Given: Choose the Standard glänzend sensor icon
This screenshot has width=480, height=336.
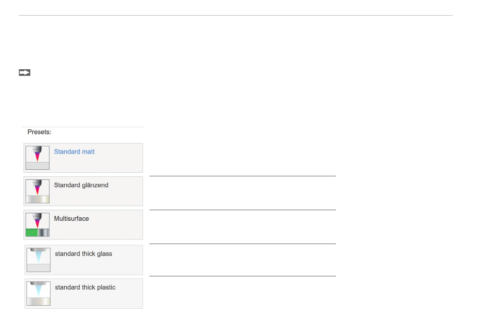Looking at the screenshot, I should pos(37,191).
